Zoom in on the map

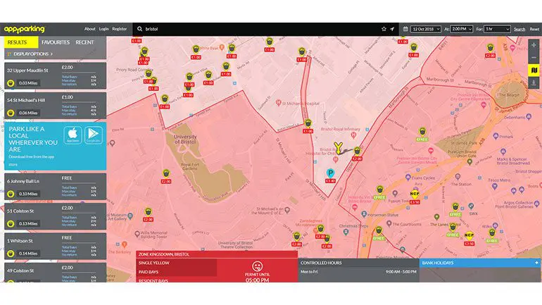(534, 44)
